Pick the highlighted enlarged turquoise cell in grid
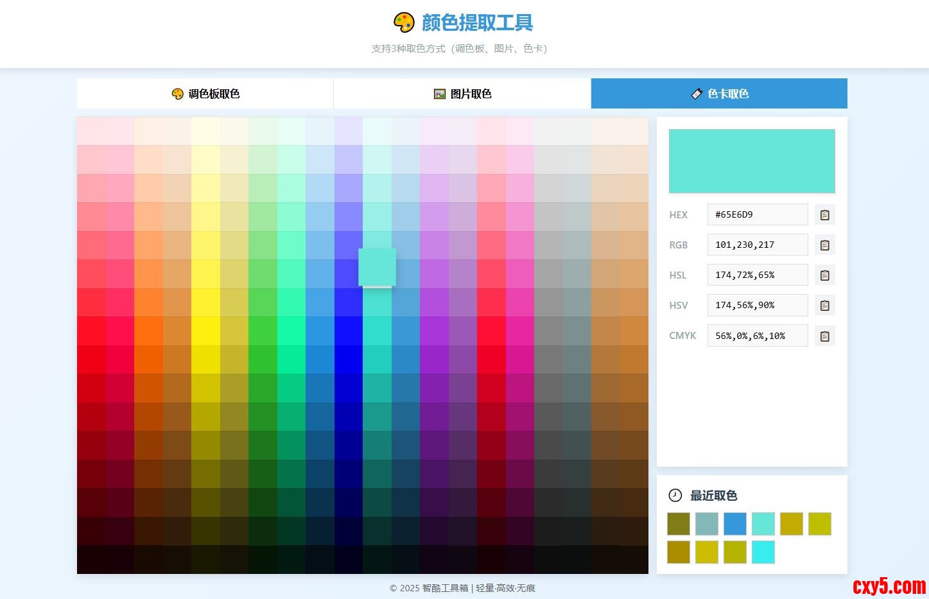Image resolution: width=929 pixels, height=599 pixels. [x=377, y=267]
